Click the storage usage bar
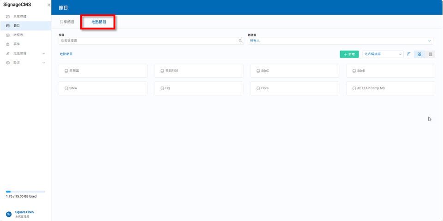Image resolution: width=443 pixels, height=221 pixels. click(x=25, y=192)
